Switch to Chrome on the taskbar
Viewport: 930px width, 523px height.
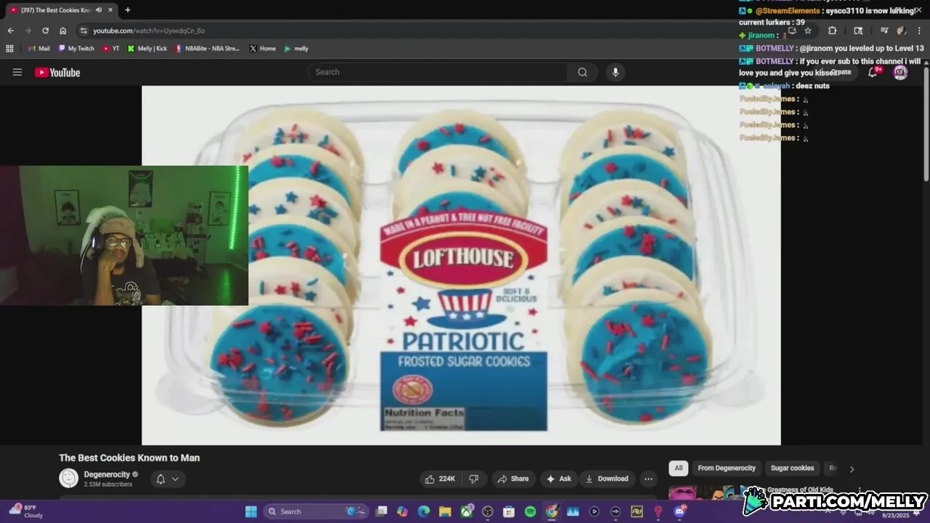(551, 511)
